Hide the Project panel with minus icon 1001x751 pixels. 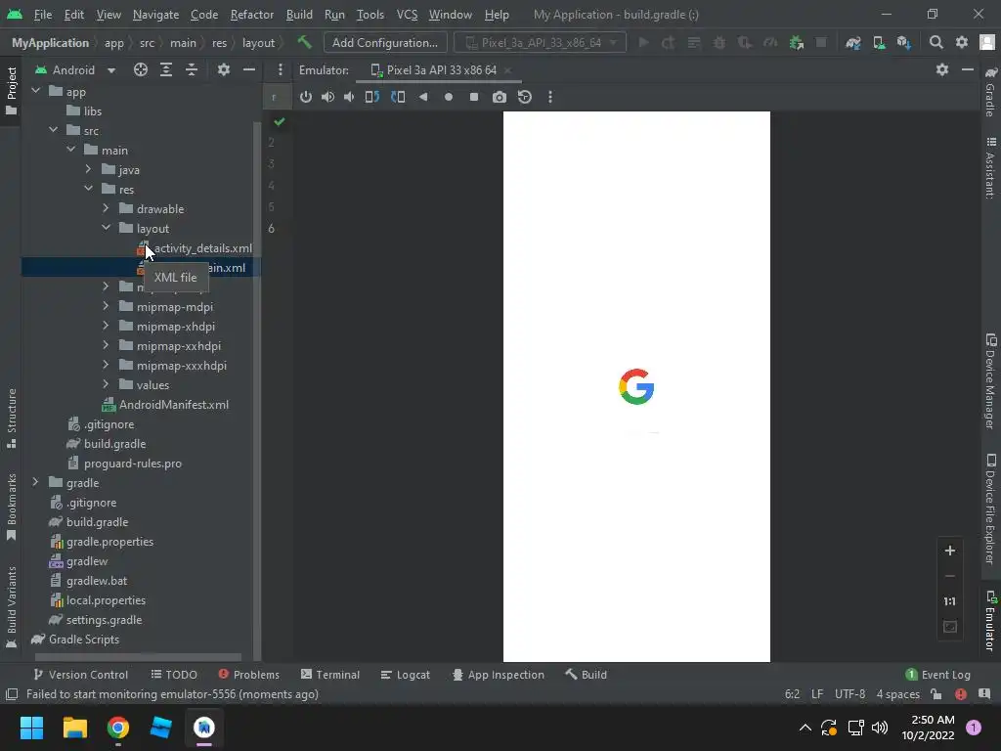[x=249, y=70]
